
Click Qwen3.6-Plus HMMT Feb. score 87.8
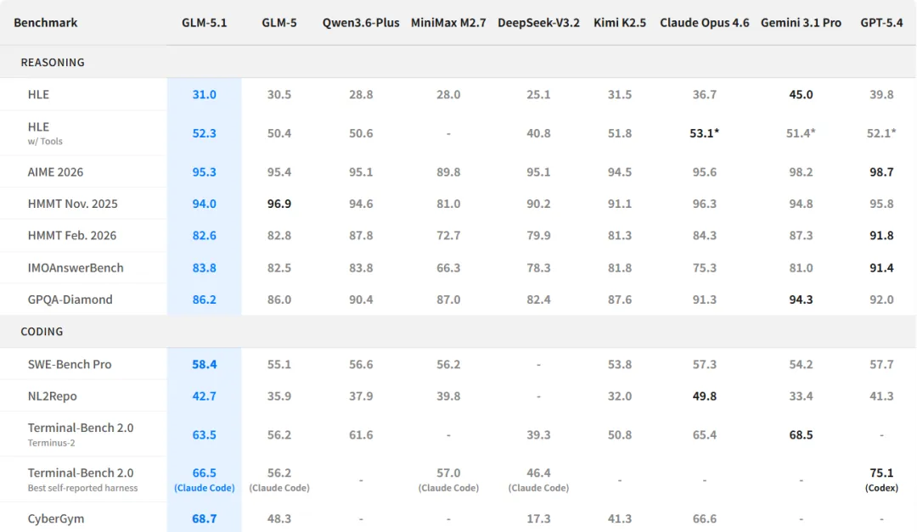(x=361, y=235)
